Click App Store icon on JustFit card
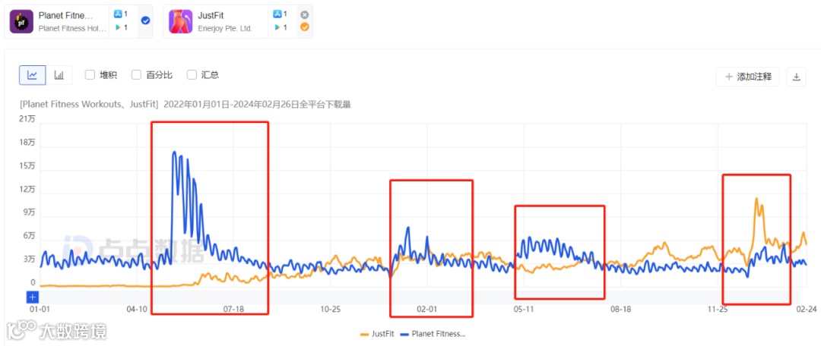Image resolution: width=821 pixels, height=346 pixels. [277, 14]
